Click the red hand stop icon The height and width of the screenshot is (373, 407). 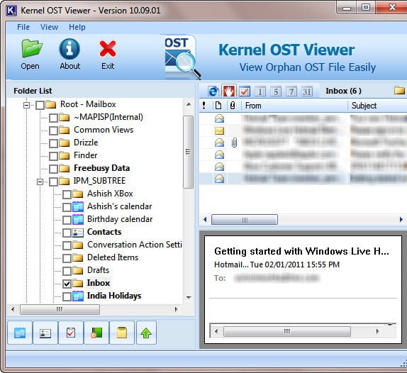pyautogui.click(x=229, y=91)
